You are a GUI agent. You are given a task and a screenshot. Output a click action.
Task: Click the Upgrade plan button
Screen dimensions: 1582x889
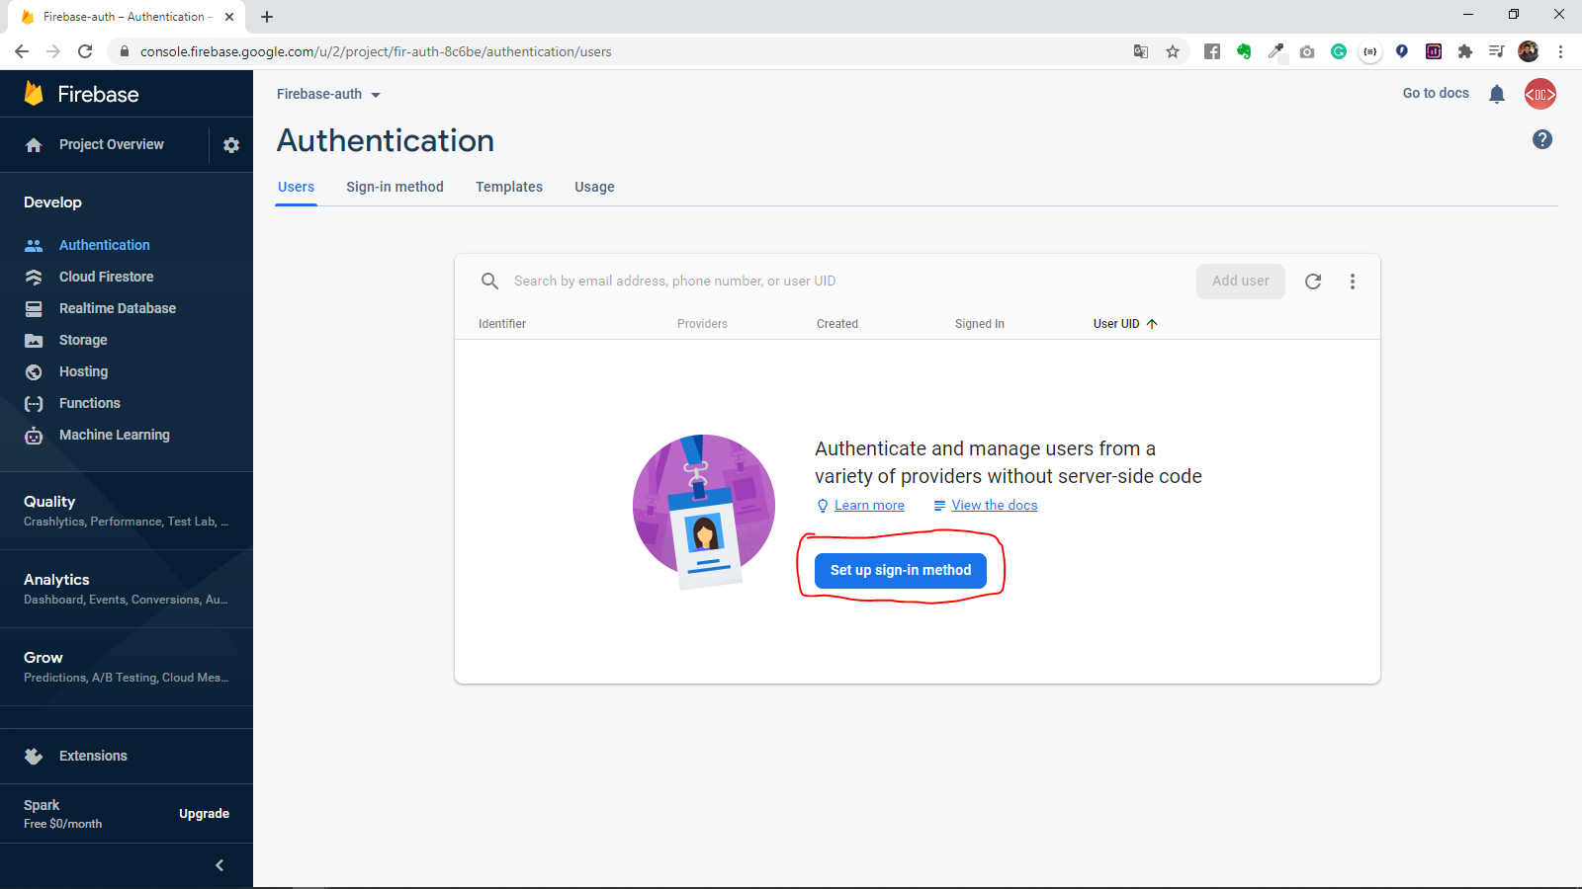coord(204,814)
